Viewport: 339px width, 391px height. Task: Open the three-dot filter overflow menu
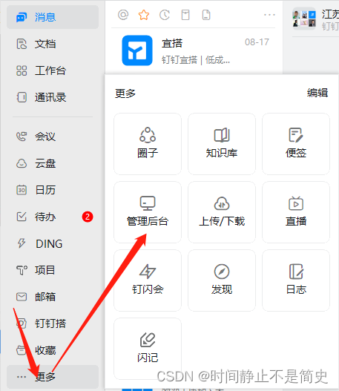(x=269, y=15)
